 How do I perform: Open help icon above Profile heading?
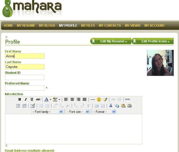click(x=6, y=37)
